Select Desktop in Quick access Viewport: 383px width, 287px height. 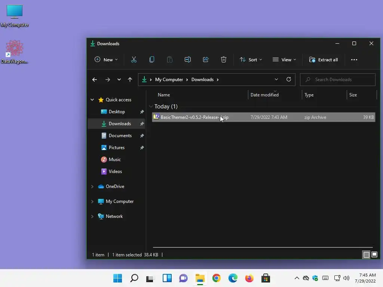[x=117, y=112]
